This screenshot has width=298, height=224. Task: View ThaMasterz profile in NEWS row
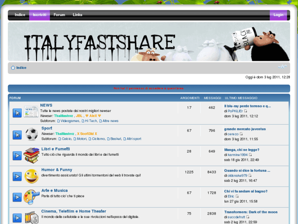tap(64, 116)
